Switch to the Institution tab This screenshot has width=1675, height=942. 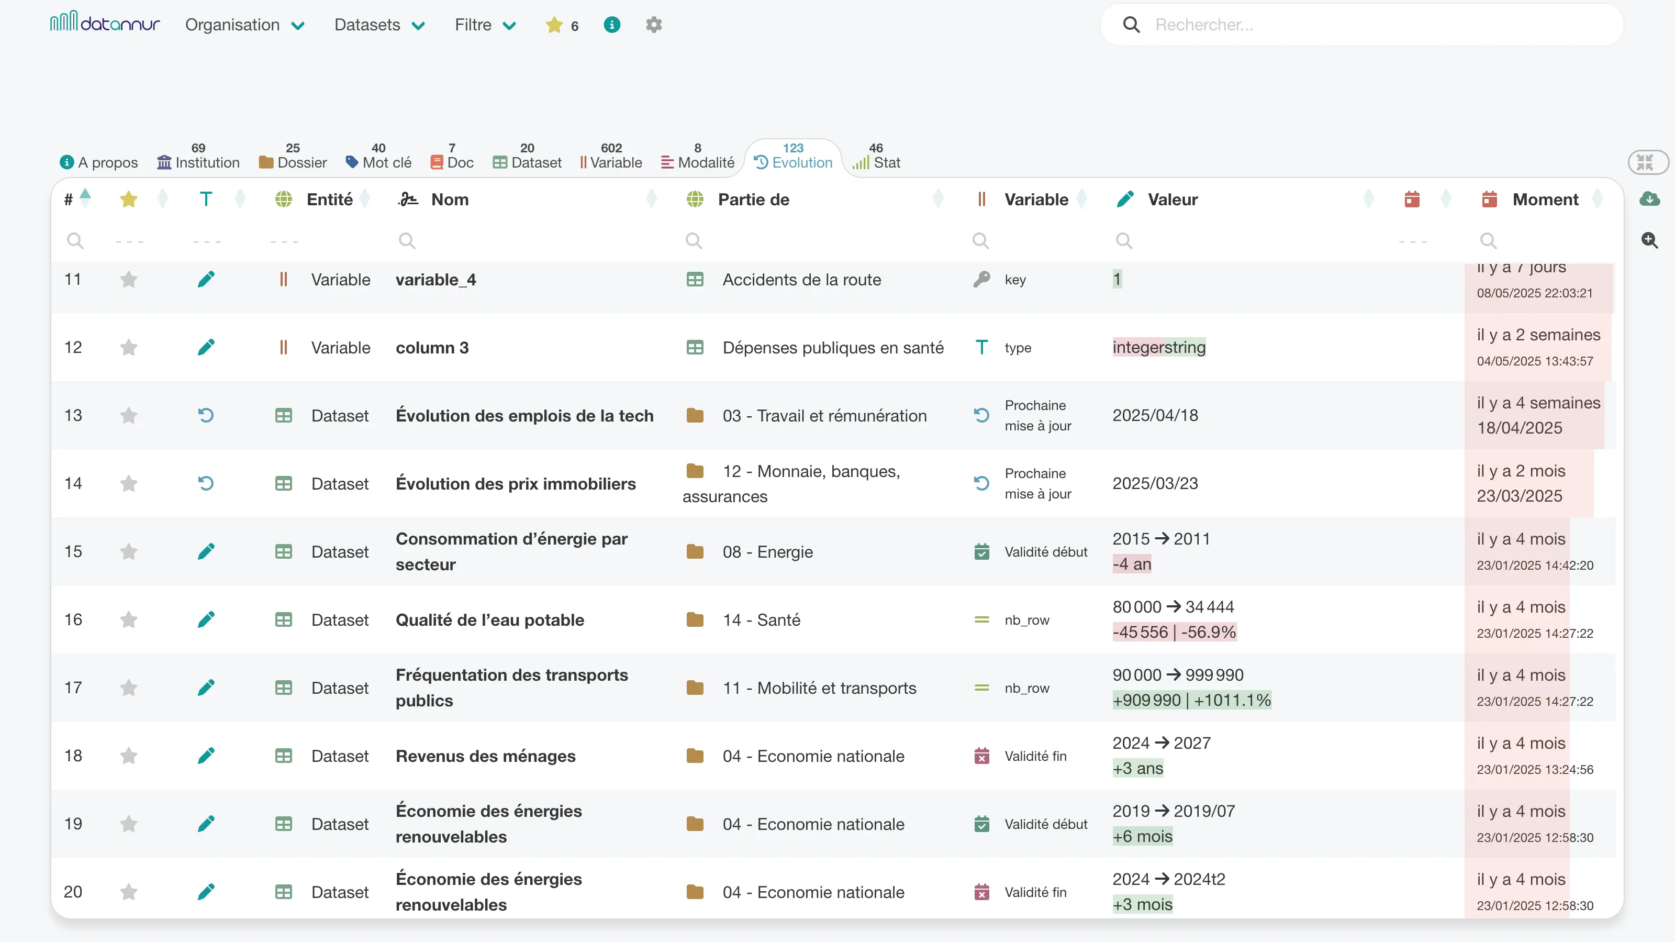coord(198,156)
